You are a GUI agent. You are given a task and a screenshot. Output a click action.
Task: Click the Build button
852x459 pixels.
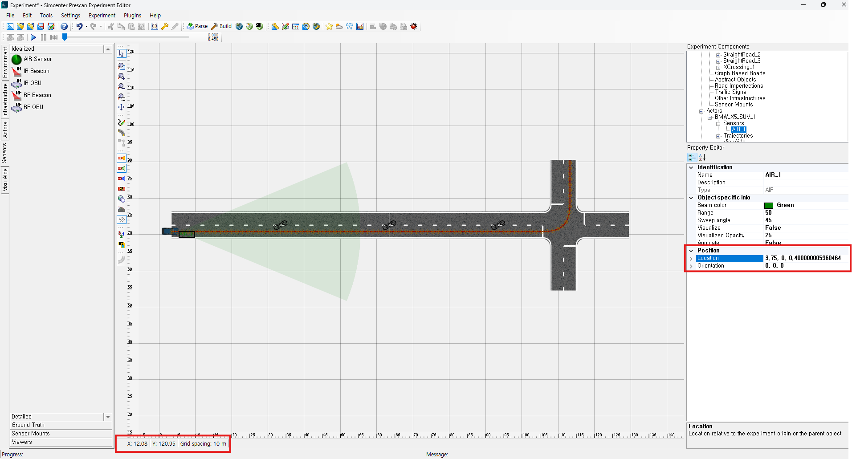point(221,26)
